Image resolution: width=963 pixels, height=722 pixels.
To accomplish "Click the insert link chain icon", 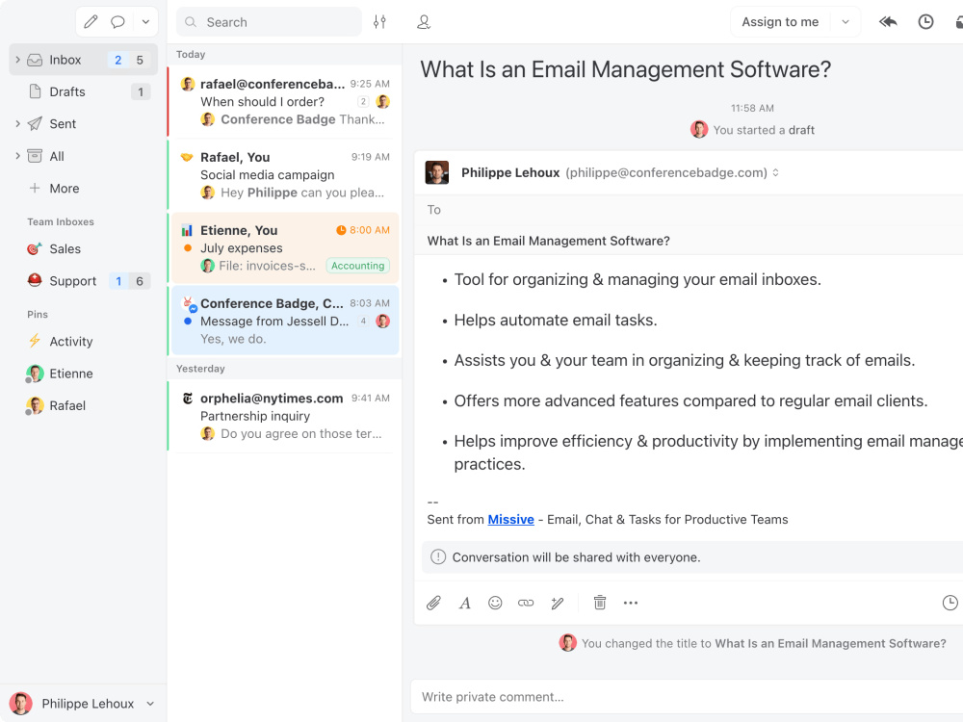I will pos(526,603).
